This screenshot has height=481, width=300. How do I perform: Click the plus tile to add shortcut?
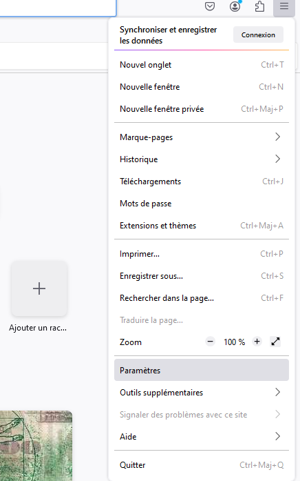pyautogui.click(x=39, y=288)
